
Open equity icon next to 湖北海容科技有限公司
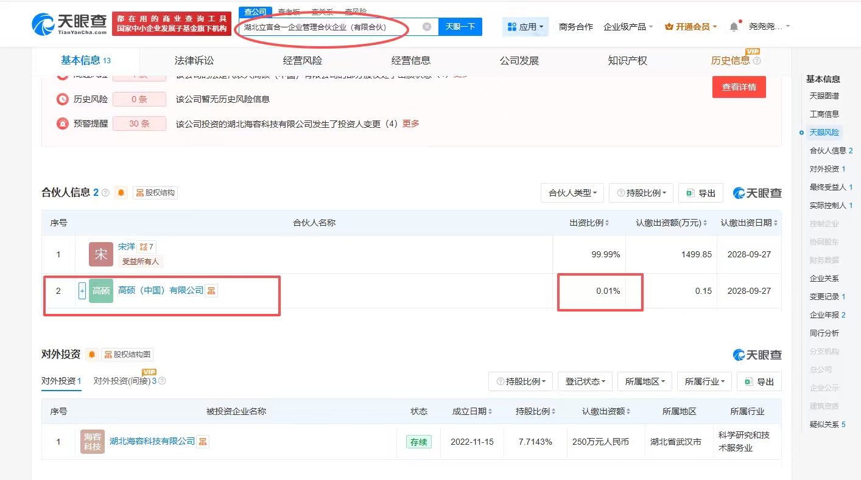tap(203, 442)
